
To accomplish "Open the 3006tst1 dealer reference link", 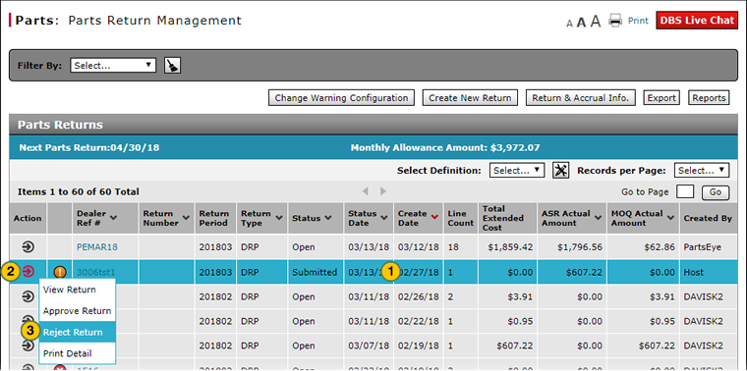I will pos(96,273).
